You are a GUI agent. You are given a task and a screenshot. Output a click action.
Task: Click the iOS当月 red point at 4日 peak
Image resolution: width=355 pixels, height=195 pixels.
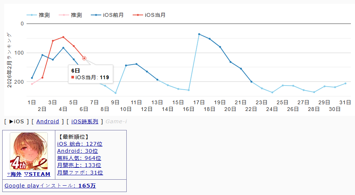coord(63,37)
